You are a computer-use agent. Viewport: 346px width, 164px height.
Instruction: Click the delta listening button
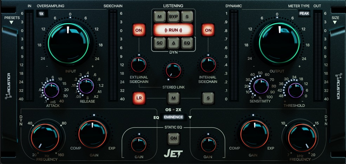coord(173,43)
